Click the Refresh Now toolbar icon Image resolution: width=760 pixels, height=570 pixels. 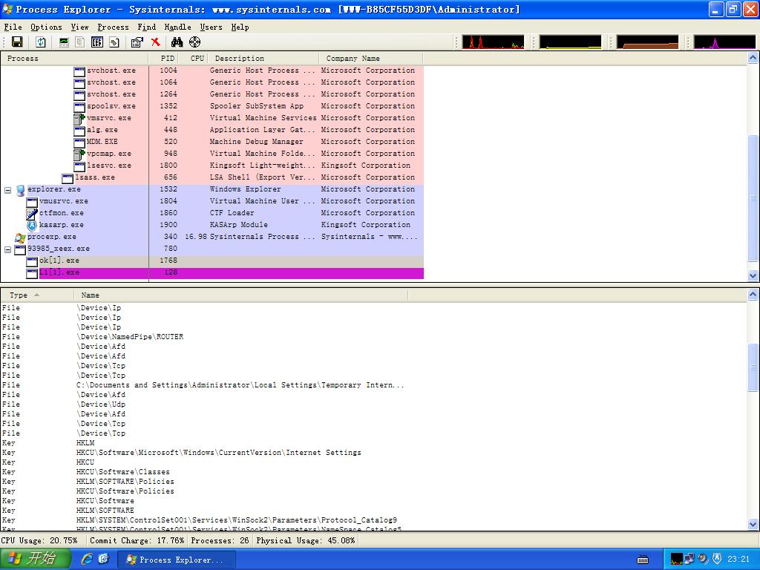point(41,42)
